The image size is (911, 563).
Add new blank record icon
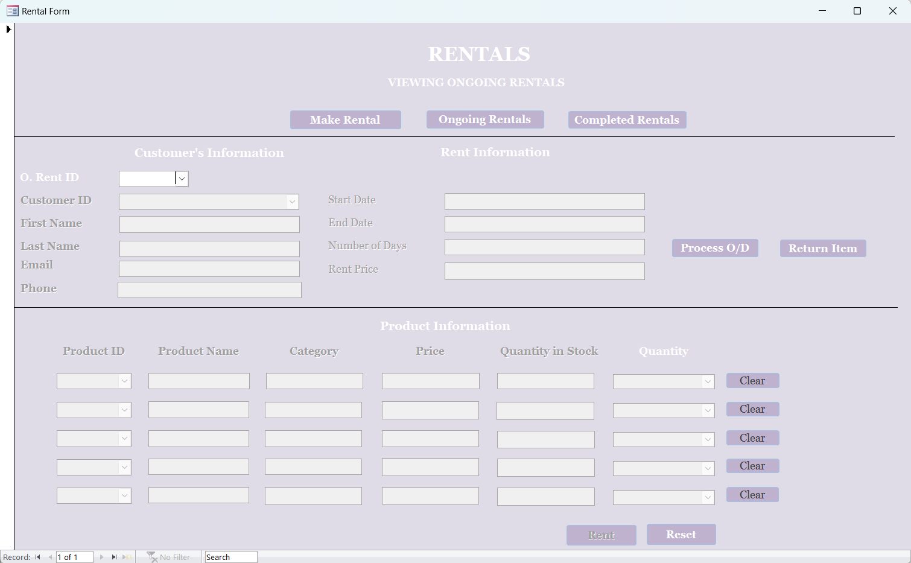pos(127,557)
